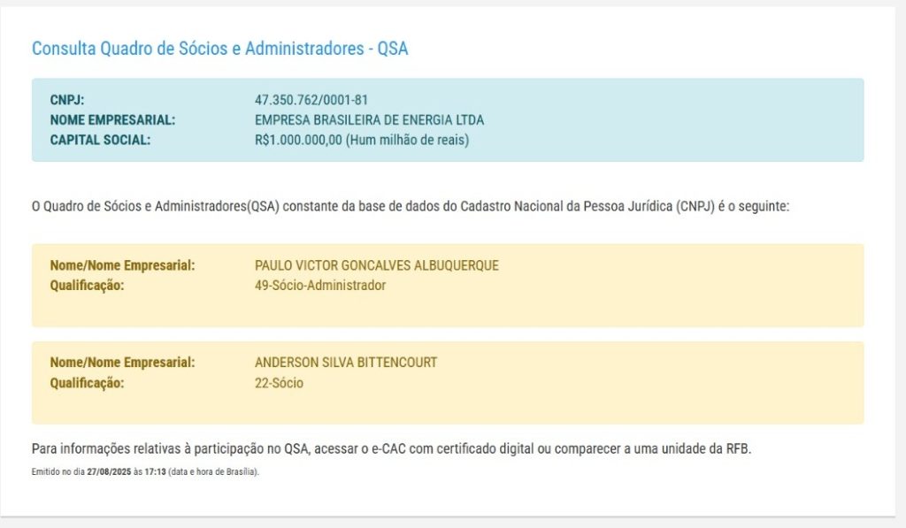Click the CNPJ label in blue box
This screenshot has width=906, height=528.
(x=67, y=100)
